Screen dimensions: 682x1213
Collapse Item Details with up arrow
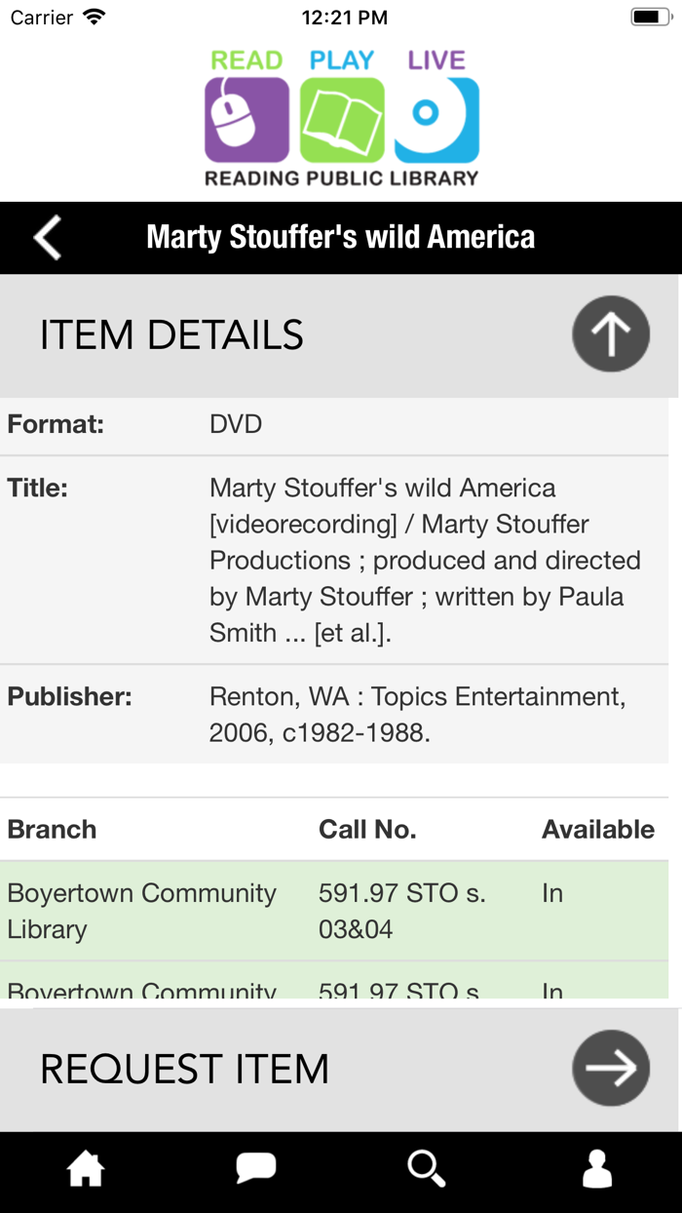[x=611, y=334]
